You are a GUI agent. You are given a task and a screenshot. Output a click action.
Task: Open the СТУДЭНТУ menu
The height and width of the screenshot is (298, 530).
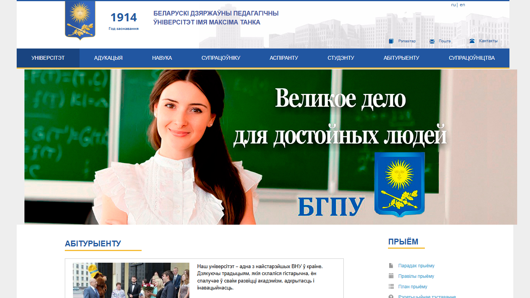(x=341, y=58)
